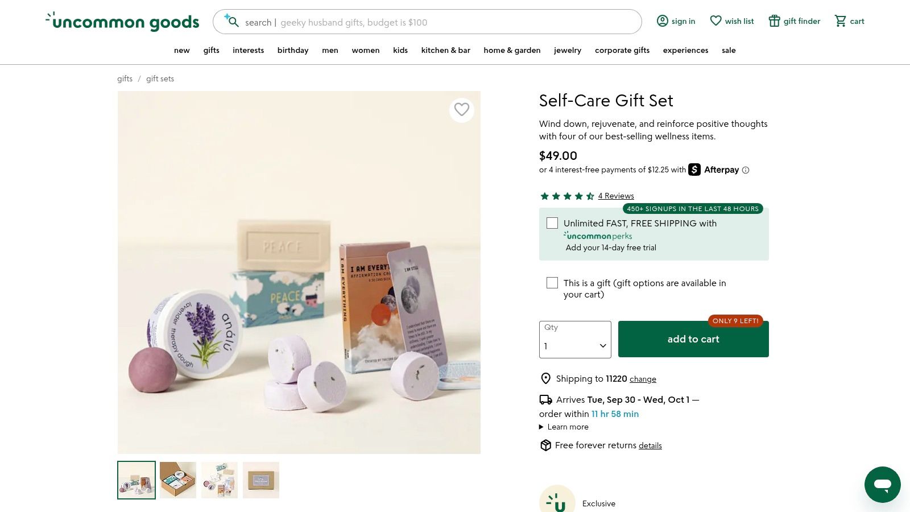Click the gift finder icon
This screenshot has width=910, height=512.
[x=774, y=21]
